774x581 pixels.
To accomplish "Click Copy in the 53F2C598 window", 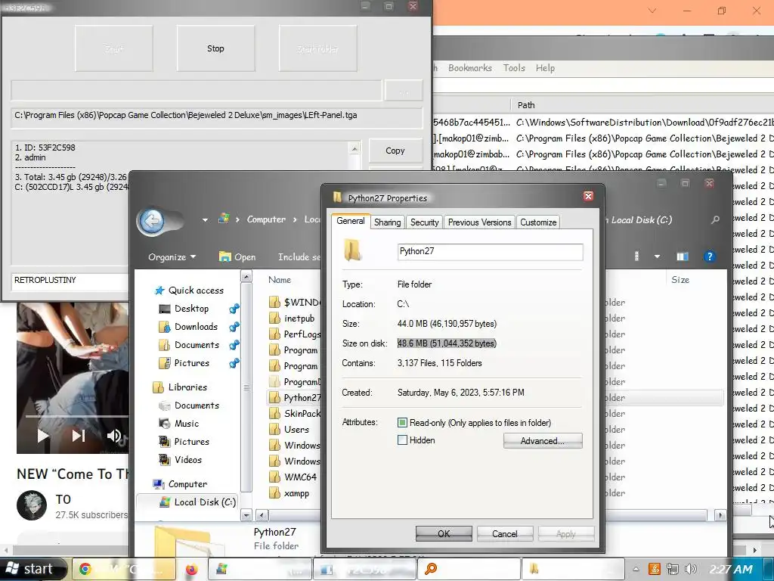I will (x=395, y=151).
